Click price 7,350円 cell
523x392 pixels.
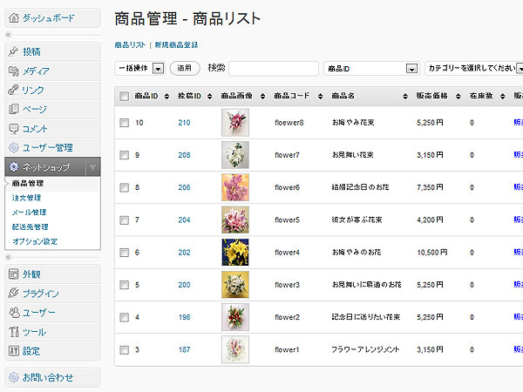tap(430, 187)
